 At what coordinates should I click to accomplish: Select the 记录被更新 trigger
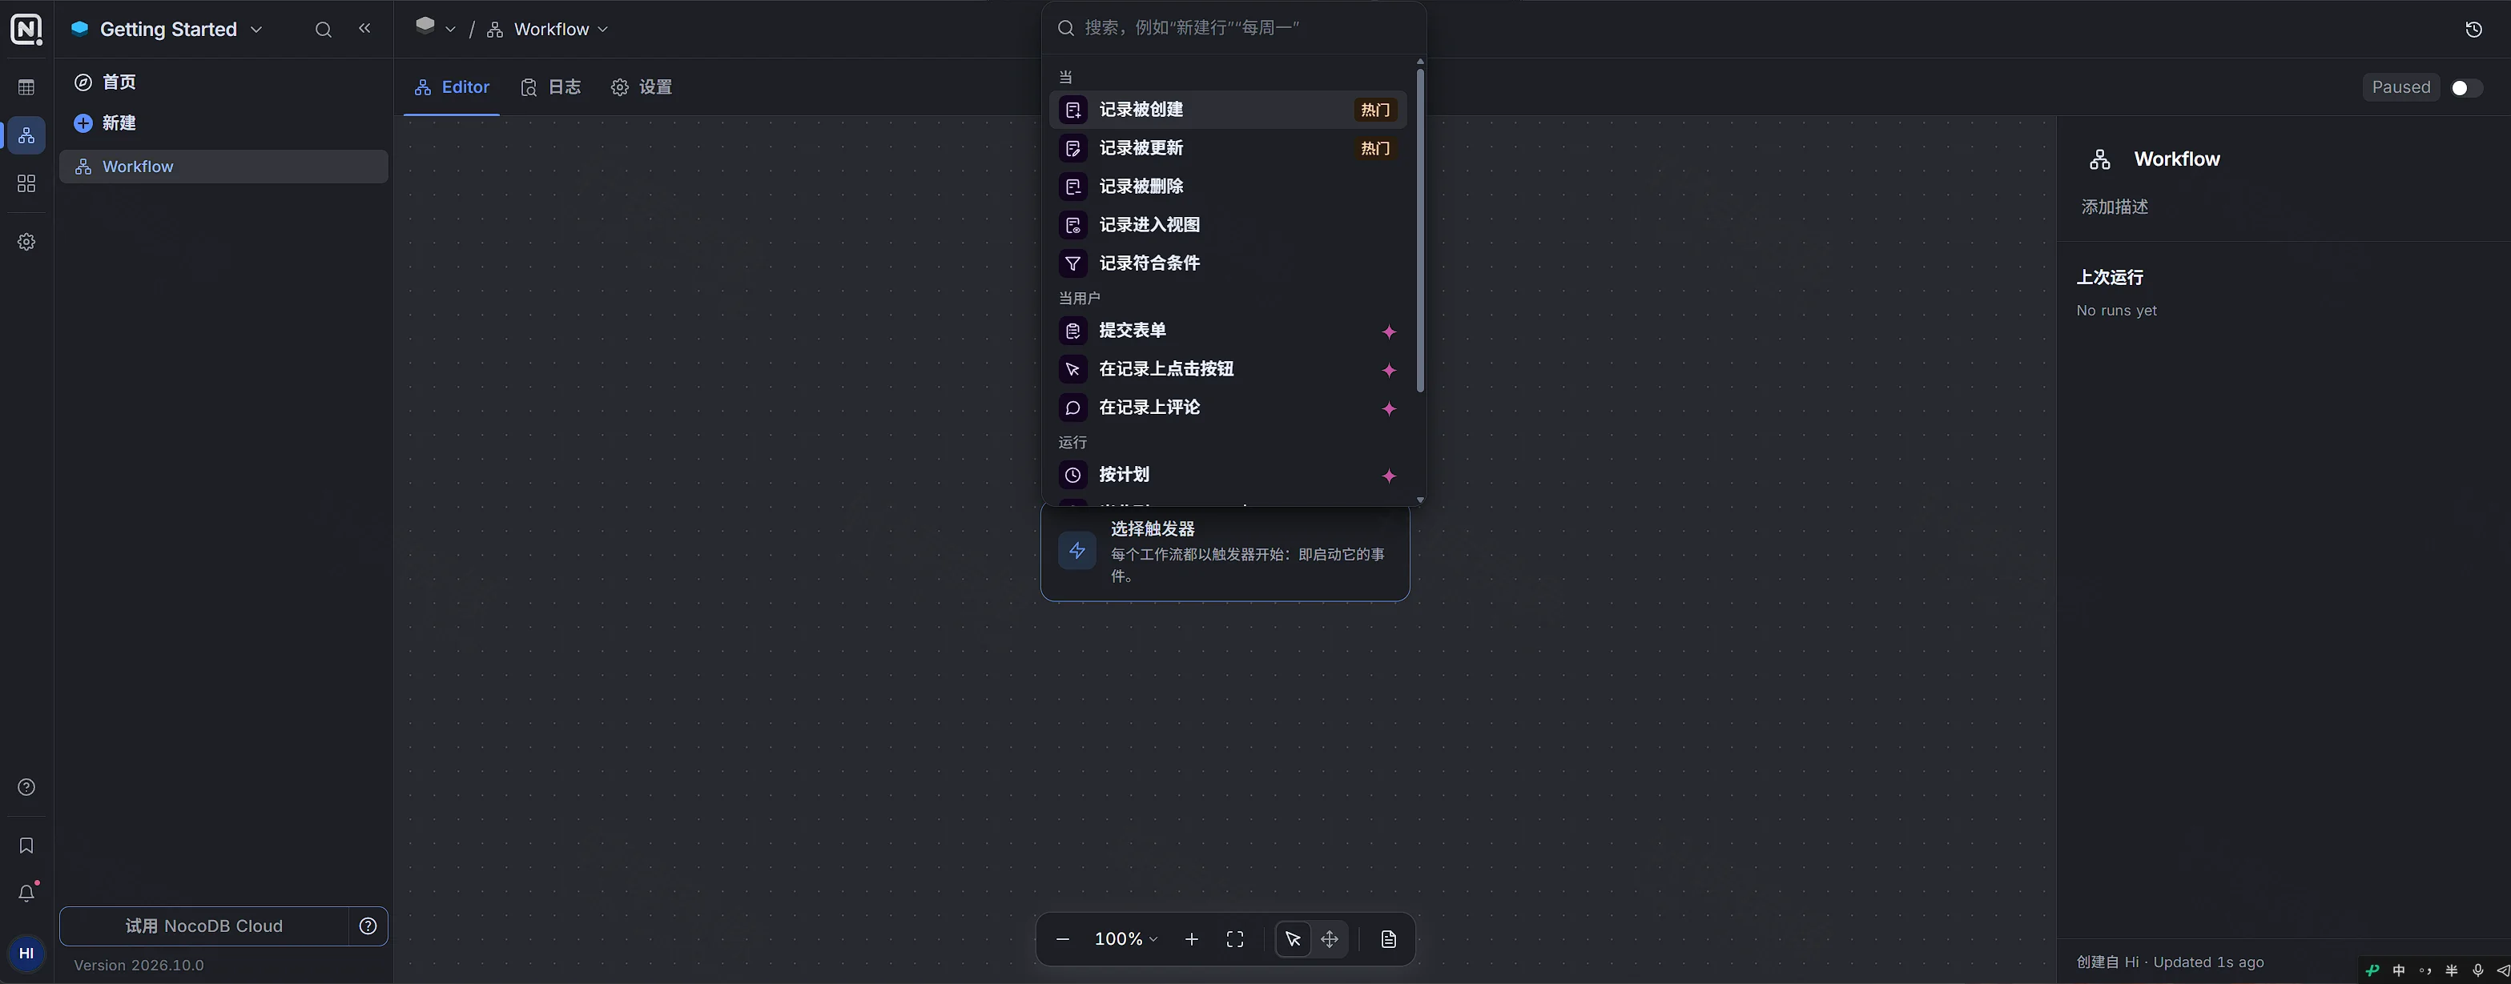1228,148
